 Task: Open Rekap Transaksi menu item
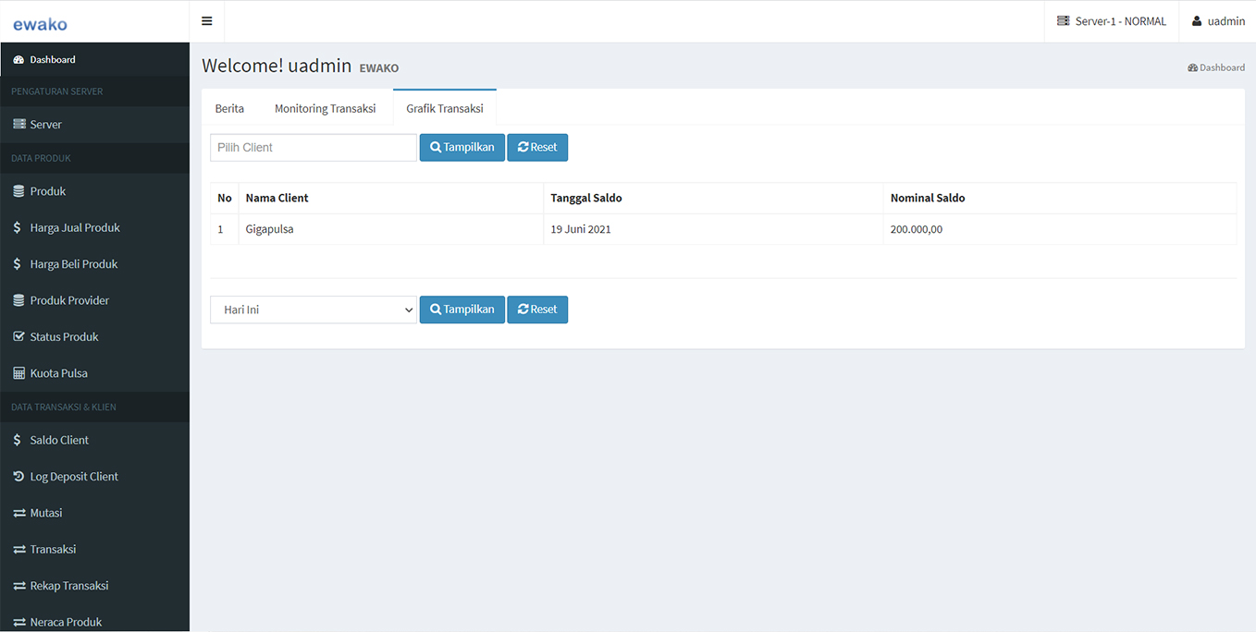tap(68, 586)
